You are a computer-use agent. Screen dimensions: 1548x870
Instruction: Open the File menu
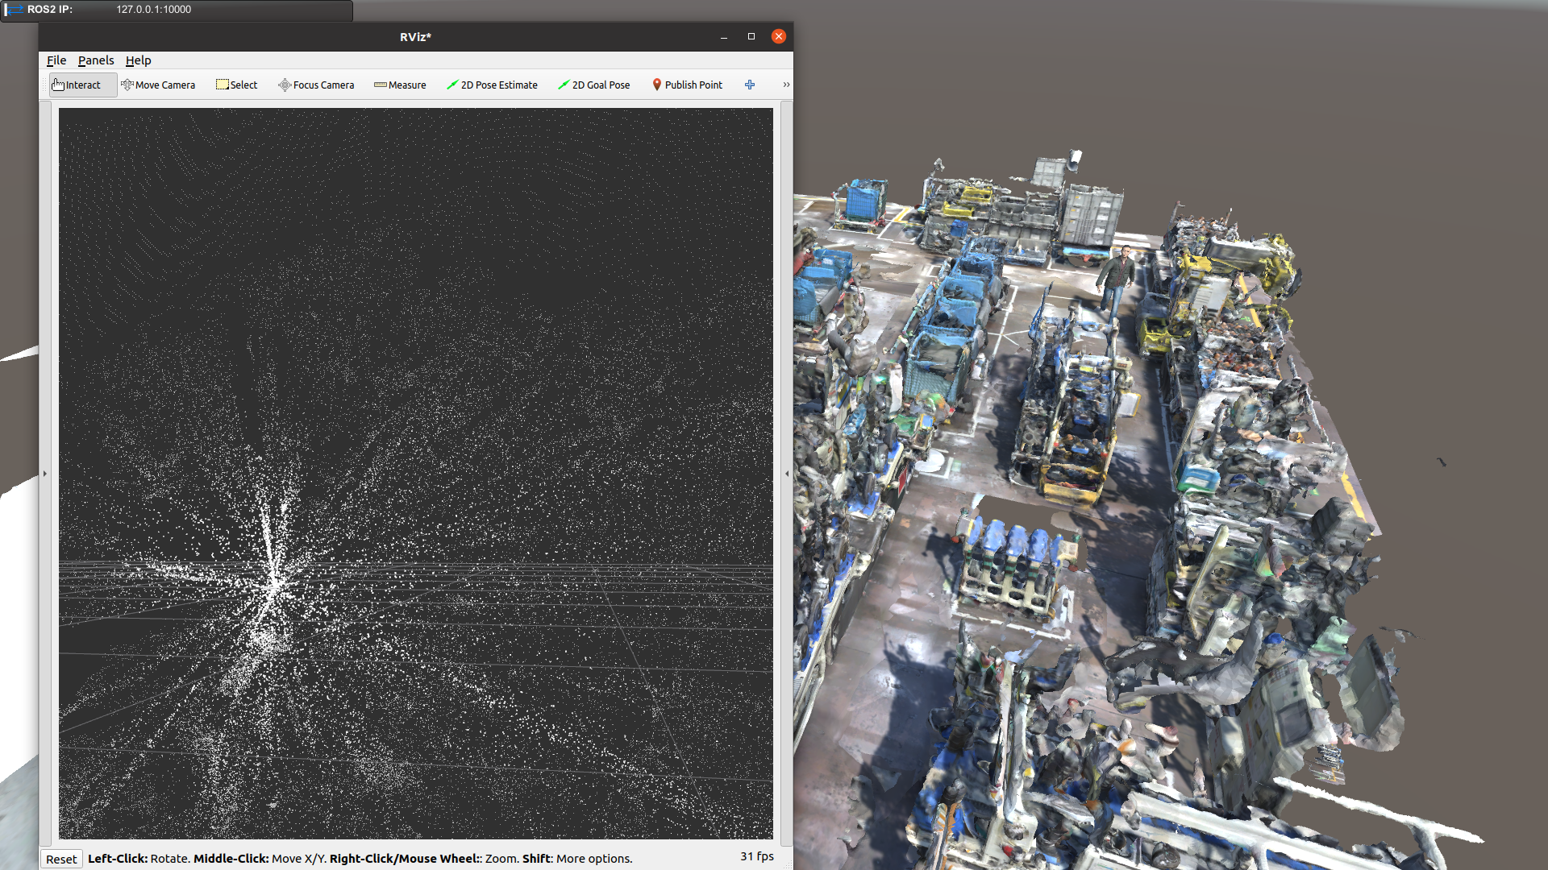[56, 60]
